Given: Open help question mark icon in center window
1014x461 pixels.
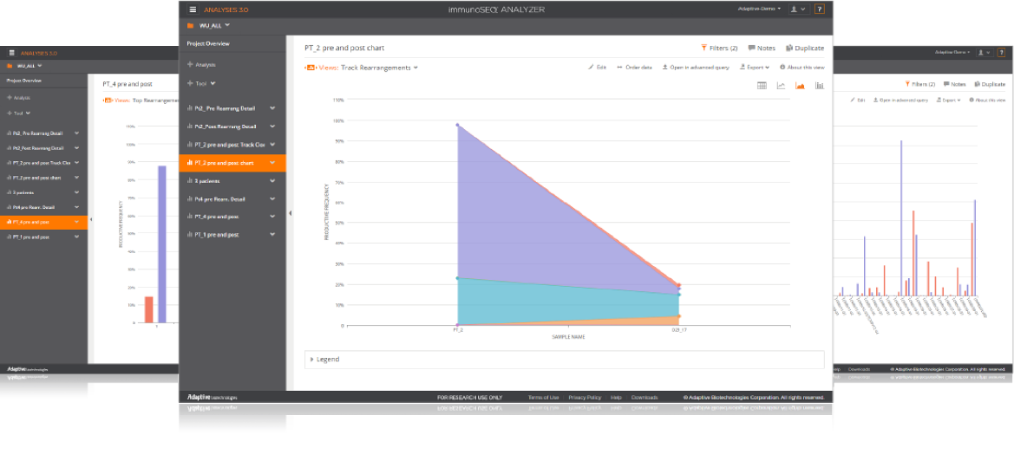Looking at the screenshot, I should (x=820, y=9).
